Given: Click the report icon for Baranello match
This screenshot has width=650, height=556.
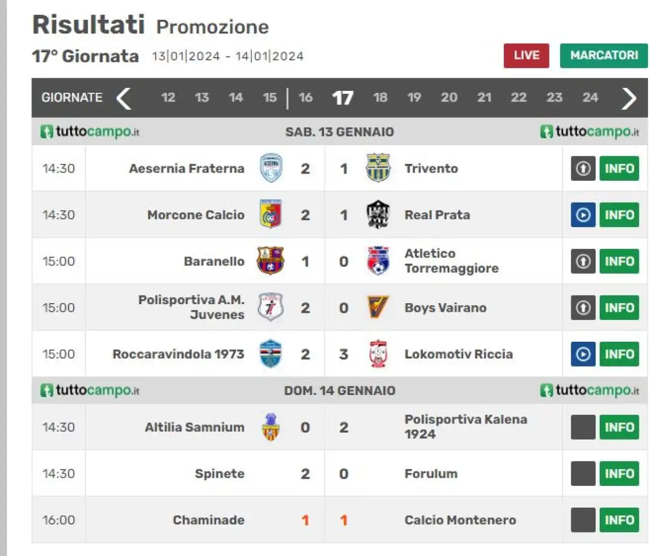Looking at the screenshot, I should [583, 261].
